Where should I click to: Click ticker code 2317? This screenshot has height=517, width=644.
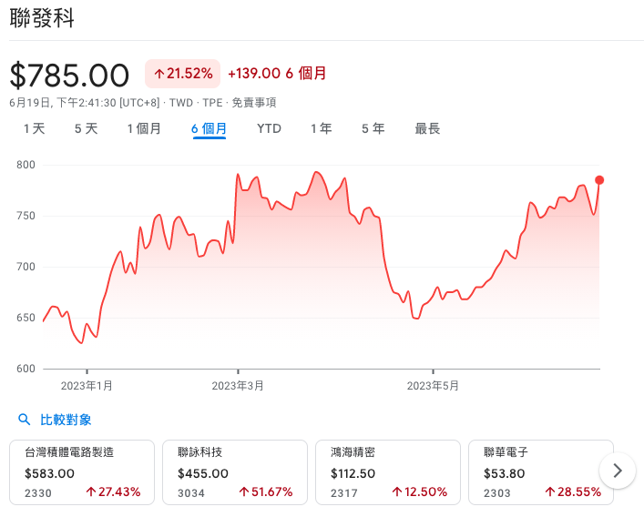pyautogui.click(x=344, y=492)
